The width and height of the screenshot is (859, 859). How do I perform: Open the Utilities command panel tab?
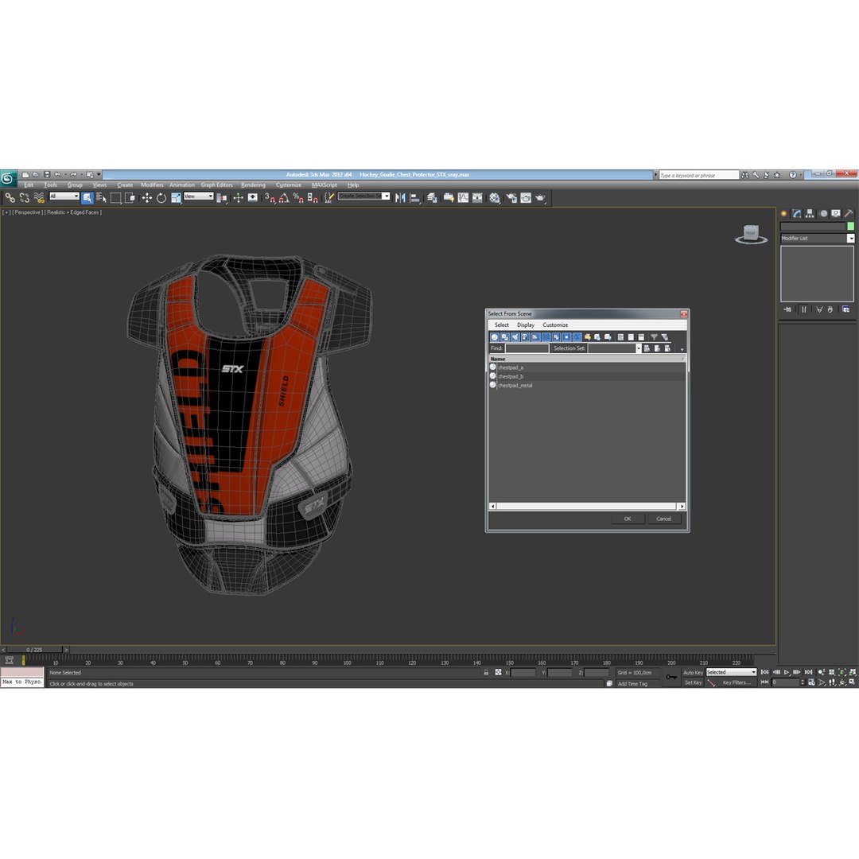pyautogui.click(x=849, y=214)
